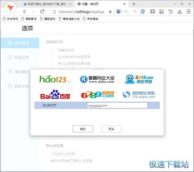Cancel the dialog with 取消

pos(111,129)
